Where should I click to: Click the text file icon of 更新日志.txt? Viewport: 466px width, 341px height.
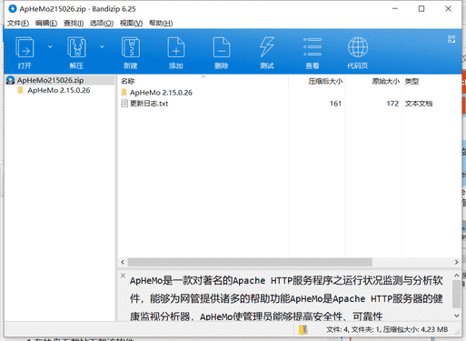pyautogui.click(x=124, y=104)
